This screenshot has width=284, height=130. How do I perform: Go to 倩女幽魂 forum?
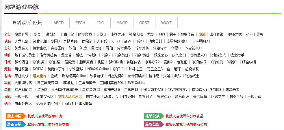point(40,48)
